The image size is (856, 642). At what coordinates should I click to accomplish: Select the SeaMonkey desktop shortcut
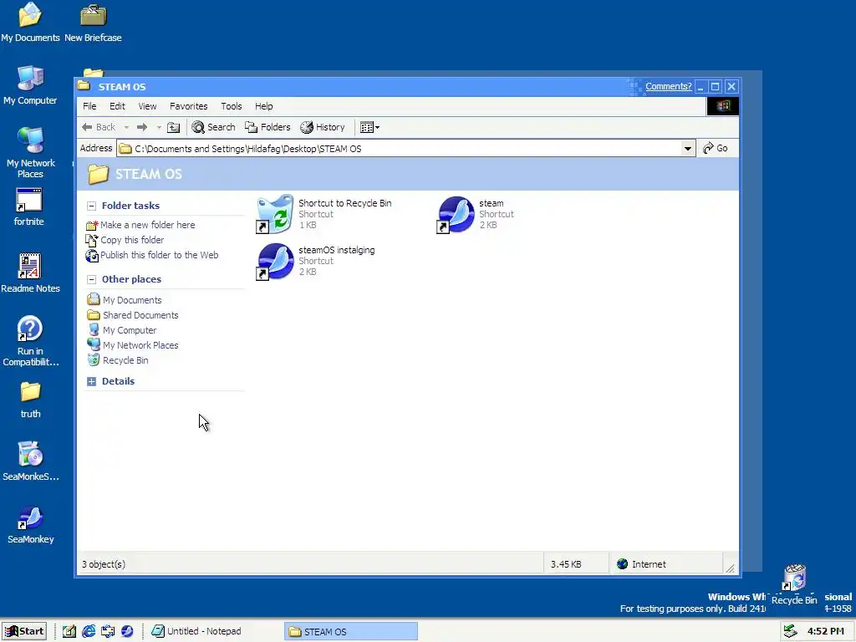[31, 525]
